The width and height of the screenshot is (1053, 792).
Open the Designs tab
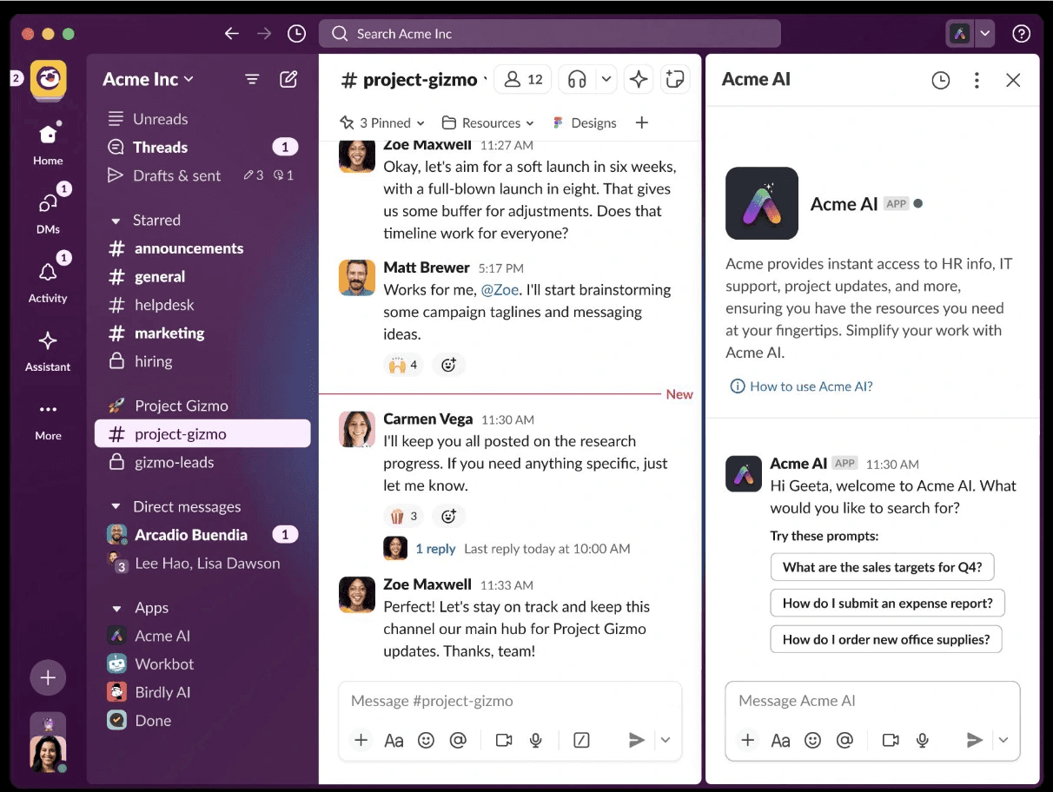585,122
